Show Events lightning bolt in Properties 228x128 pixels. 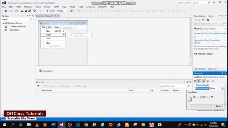[208, 81]
